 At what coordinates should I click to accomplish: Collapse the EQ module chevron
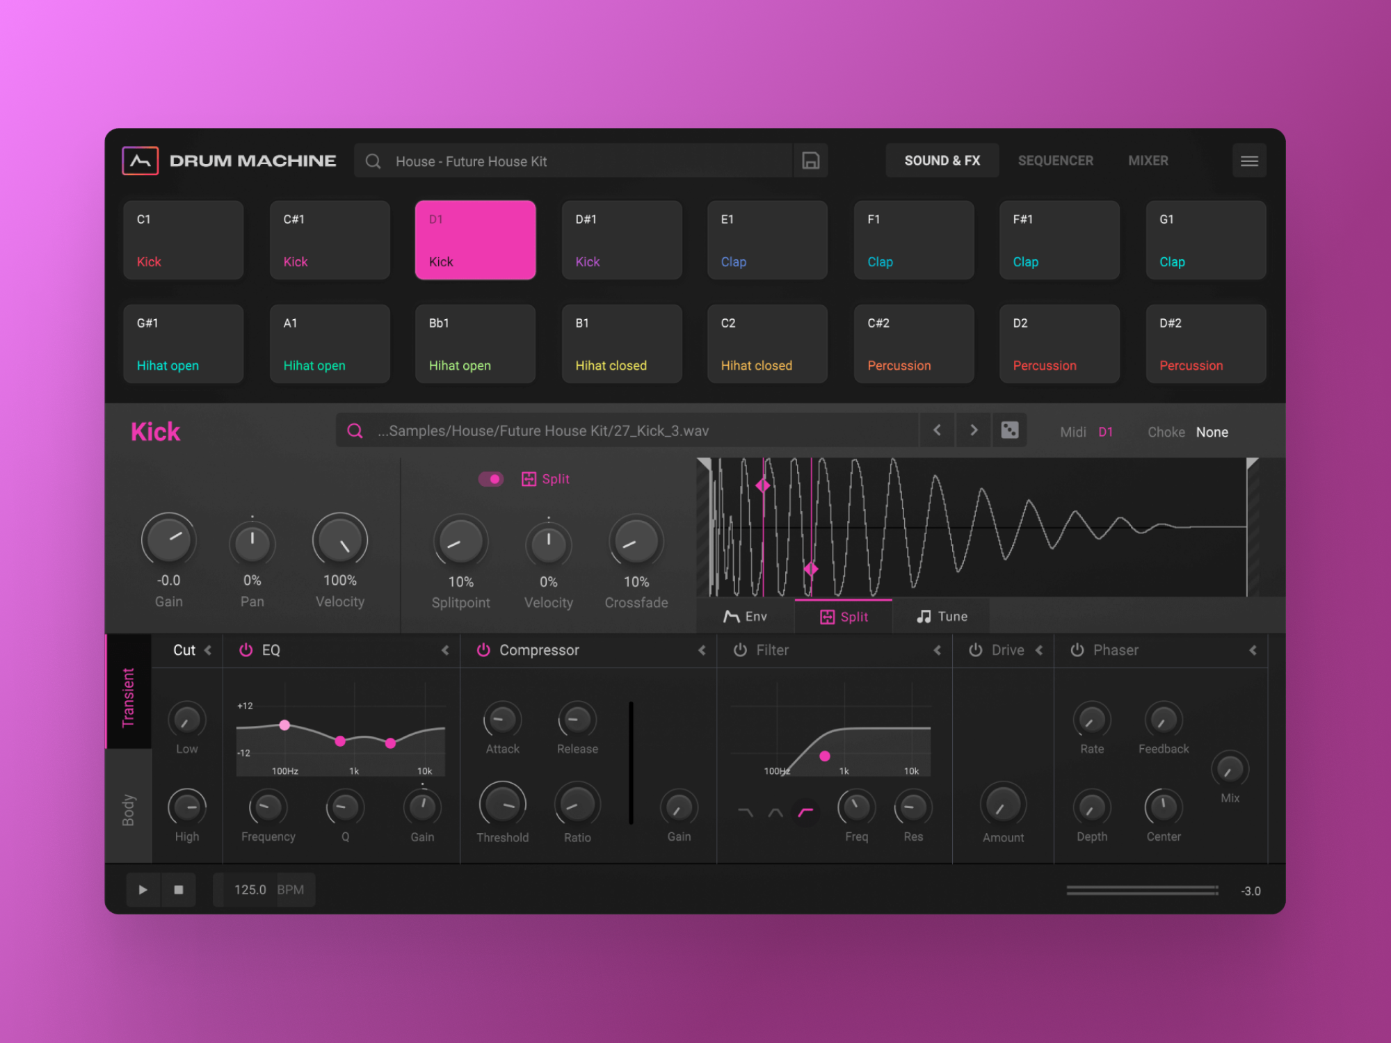point(445,650)
